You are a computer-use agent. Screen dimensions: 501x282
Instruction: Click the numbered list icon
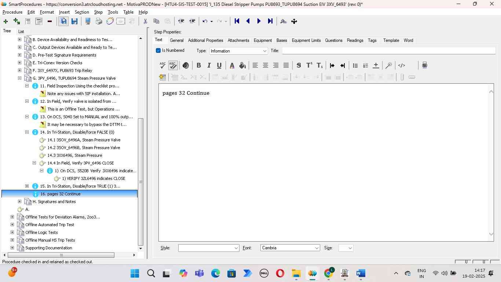click(365, 65)
